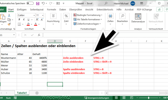Open the Einfügen ribbon tab
Screen dimensions: 168x100
point(22,10)
